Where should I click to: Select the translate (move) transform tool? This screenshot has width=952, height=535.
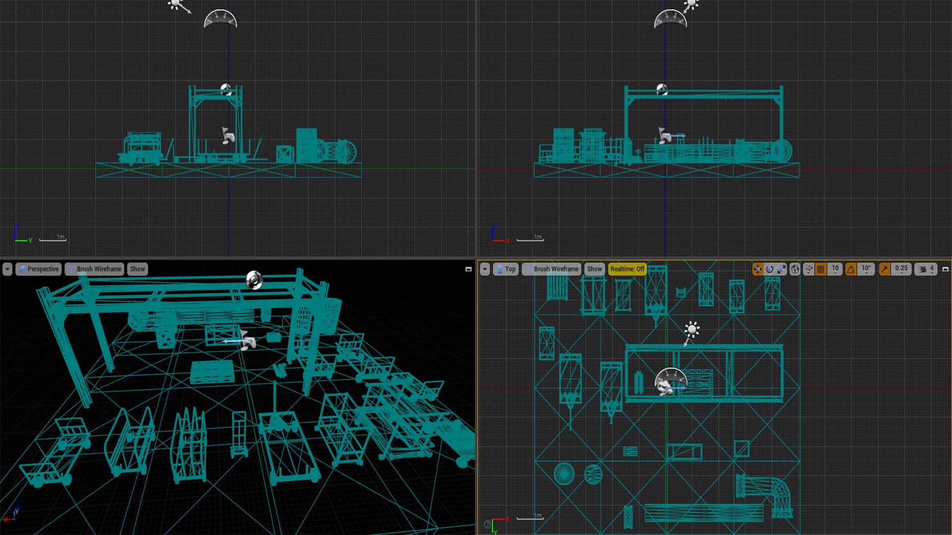point(758,269)
